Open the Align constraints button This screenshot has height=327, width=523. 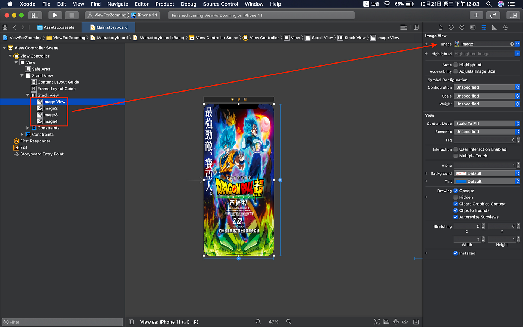(x=386, y=322)
